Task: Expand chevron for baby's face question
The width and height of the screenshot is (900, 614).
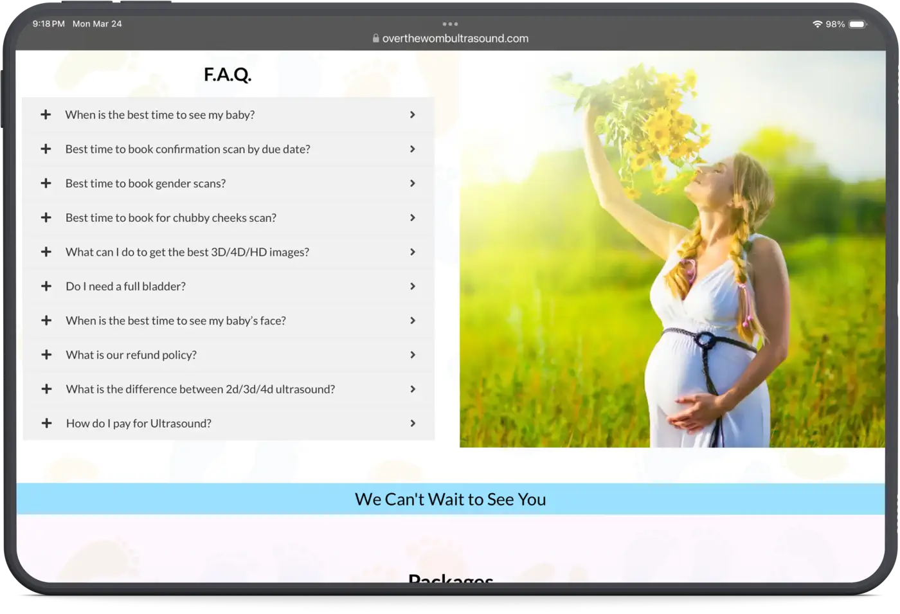Action: (413, 321)
